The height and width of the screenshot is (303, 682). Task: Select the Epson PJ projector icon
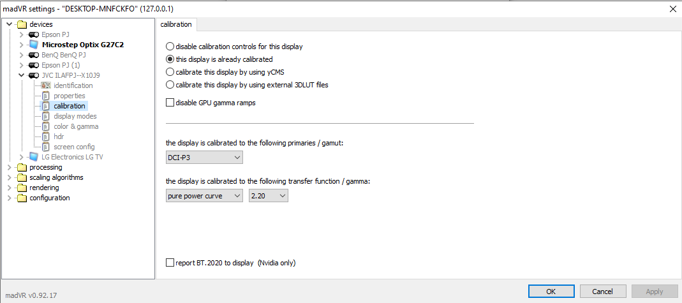pyautogui.click(x=33, y=34)
